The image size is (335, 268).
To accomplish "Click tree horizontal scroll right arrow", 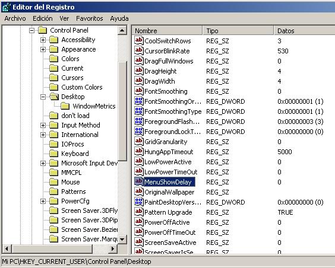I will 113,248.
